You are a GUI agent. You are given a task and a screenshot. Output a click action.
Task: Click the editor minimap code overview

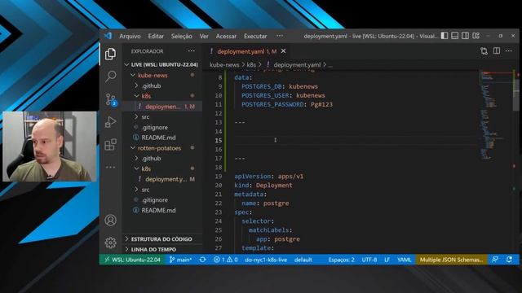(496, 115)
